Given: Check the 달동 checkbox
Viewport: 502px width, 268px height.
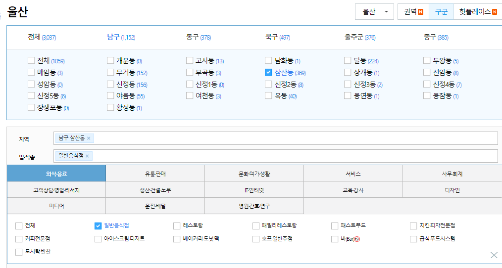Looking at the screenshot, I should click(x=348, y=60).
